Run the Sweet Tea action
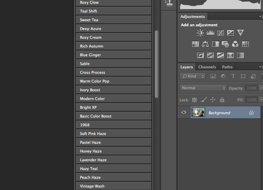This screenshot has height=190, width=263. pos(114,20)
